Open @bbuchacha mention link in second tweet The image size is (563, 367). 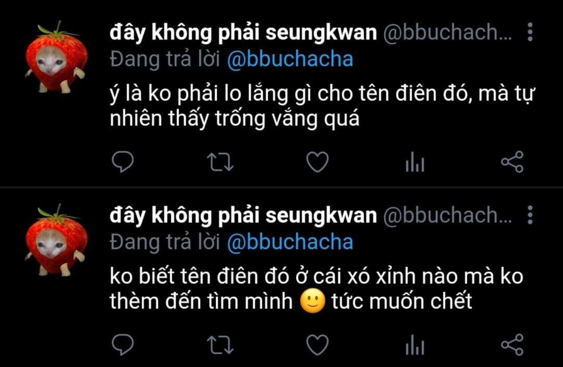290,242
